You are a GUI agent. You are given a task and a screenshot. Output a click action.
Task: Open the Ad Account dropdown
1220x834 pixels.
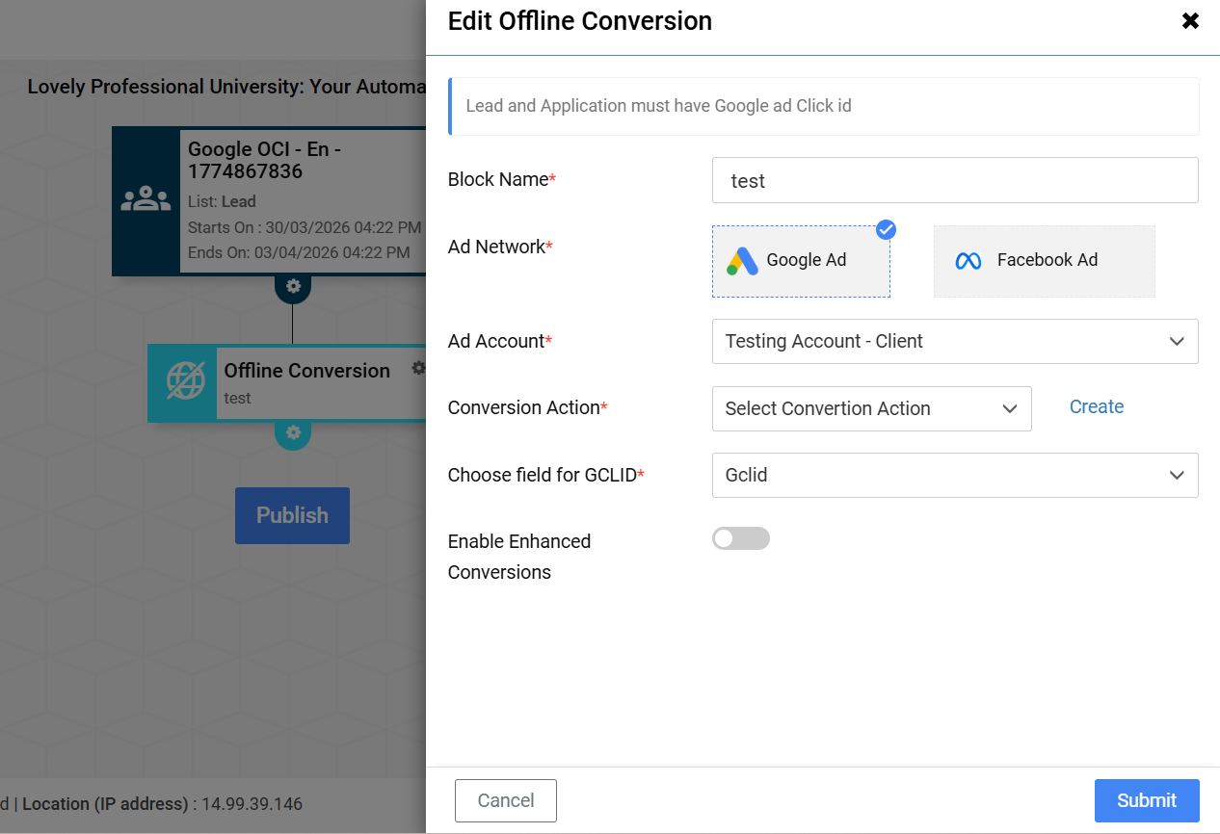954,342
